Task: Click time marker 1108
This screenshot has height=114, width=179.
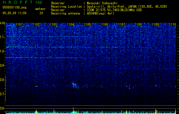Action: tap(139, 25)
